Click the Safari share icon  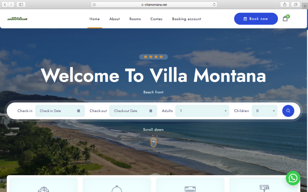click(285, 4)
